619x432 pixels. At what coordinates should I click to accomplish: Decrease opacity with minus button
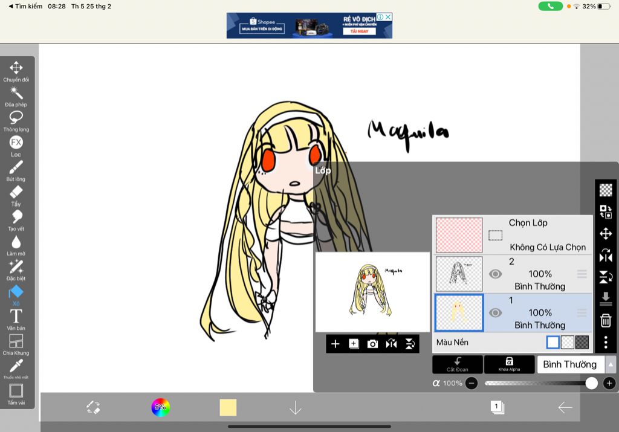472,383
